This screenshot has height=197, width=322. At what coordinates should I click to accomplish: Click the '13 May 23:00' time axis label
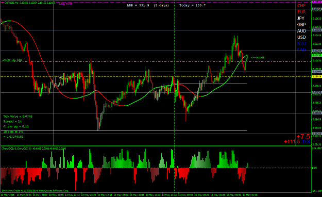point(121,195)
